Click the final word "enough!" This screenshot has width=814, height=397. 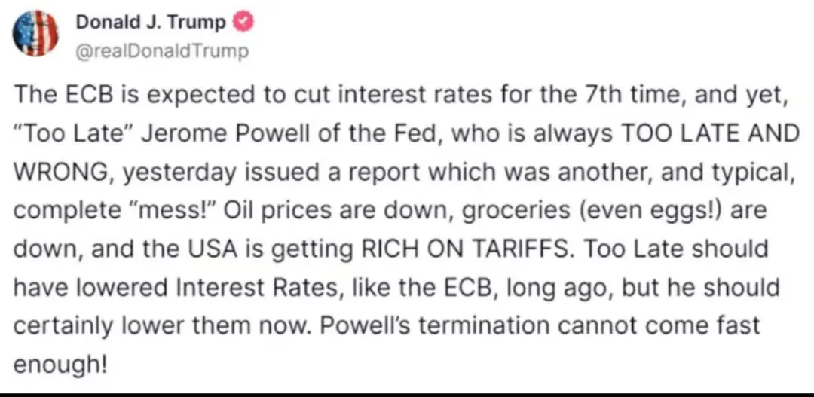coord(61,365)
